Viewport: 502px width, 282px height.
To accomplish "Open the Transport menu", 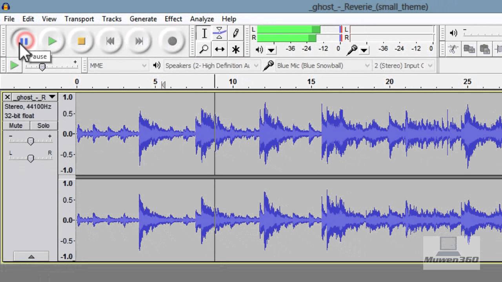I will pyautogui.click(x=79, y=19).
